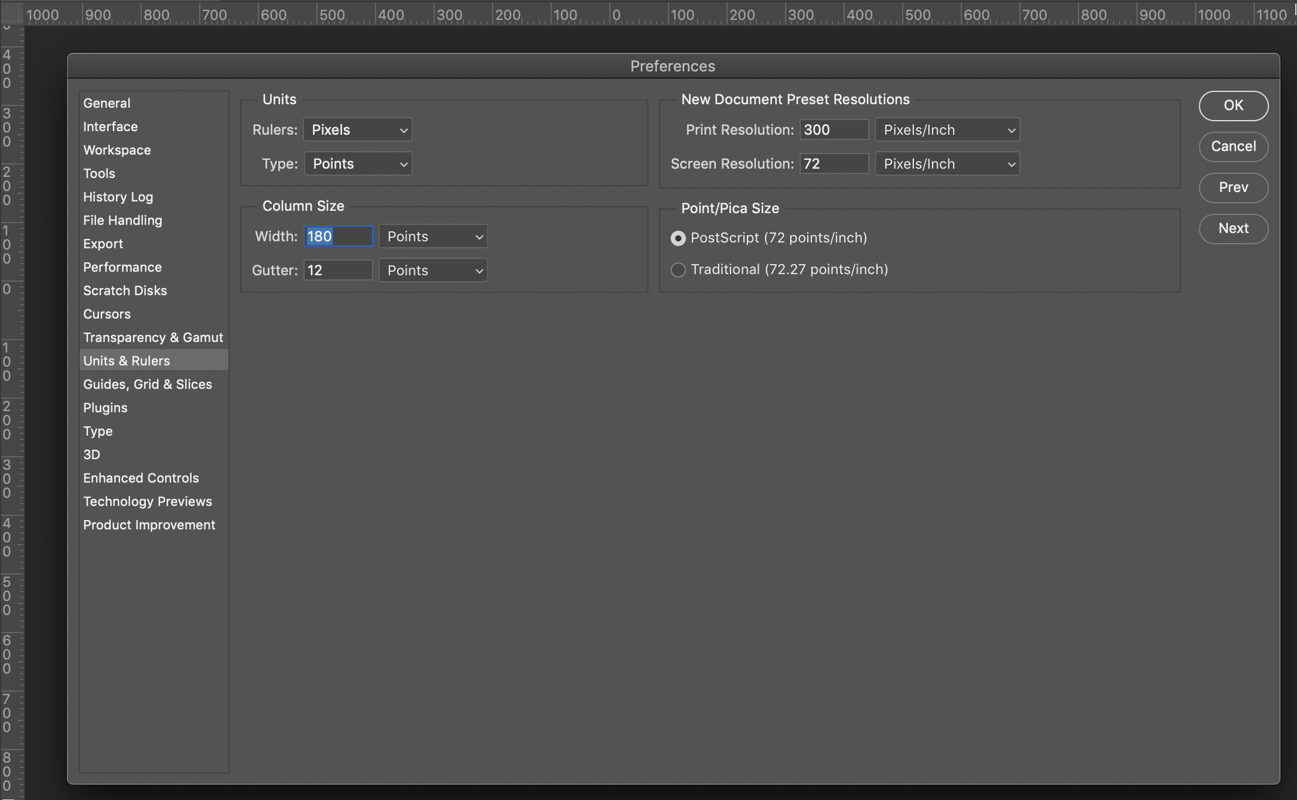Click the Column Width input field
The height and width of the screenshot is (800, 1297).
(x=338, y=237)
